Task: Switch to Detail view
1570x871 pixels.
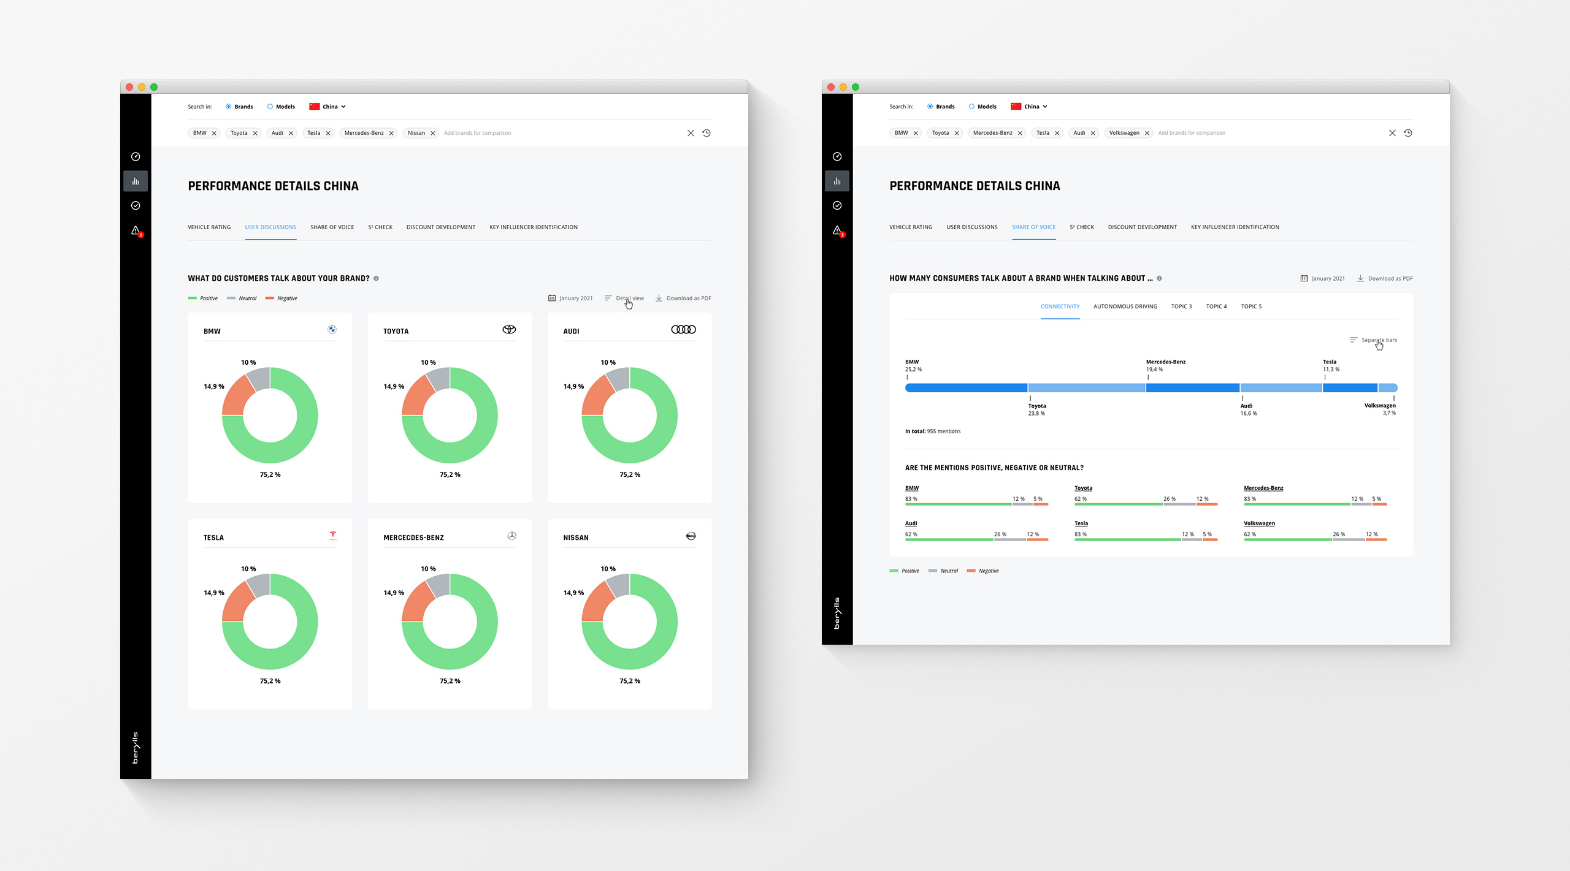Action: (x=624, y=299)
